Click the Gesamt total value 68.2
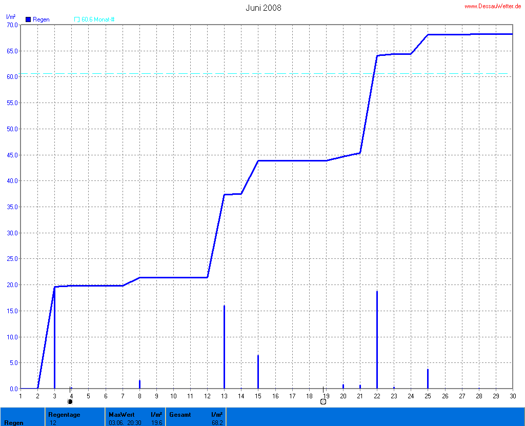The height and width of the screenshot is (426, 525). click(217, 422)
